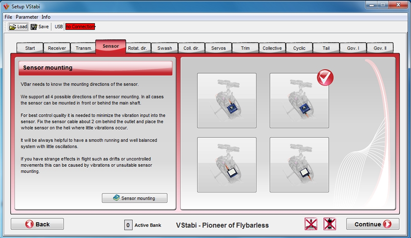Click the crossed-out motor status icon
The height and width of the screenshot is (238, 411).
(x=330, y=224)
